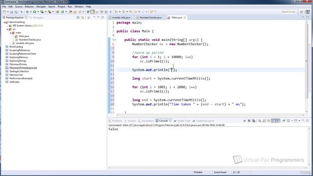
Task: Click Collapse All in Package Explorer
Action: pyautogui.click(x=78, y=18)
